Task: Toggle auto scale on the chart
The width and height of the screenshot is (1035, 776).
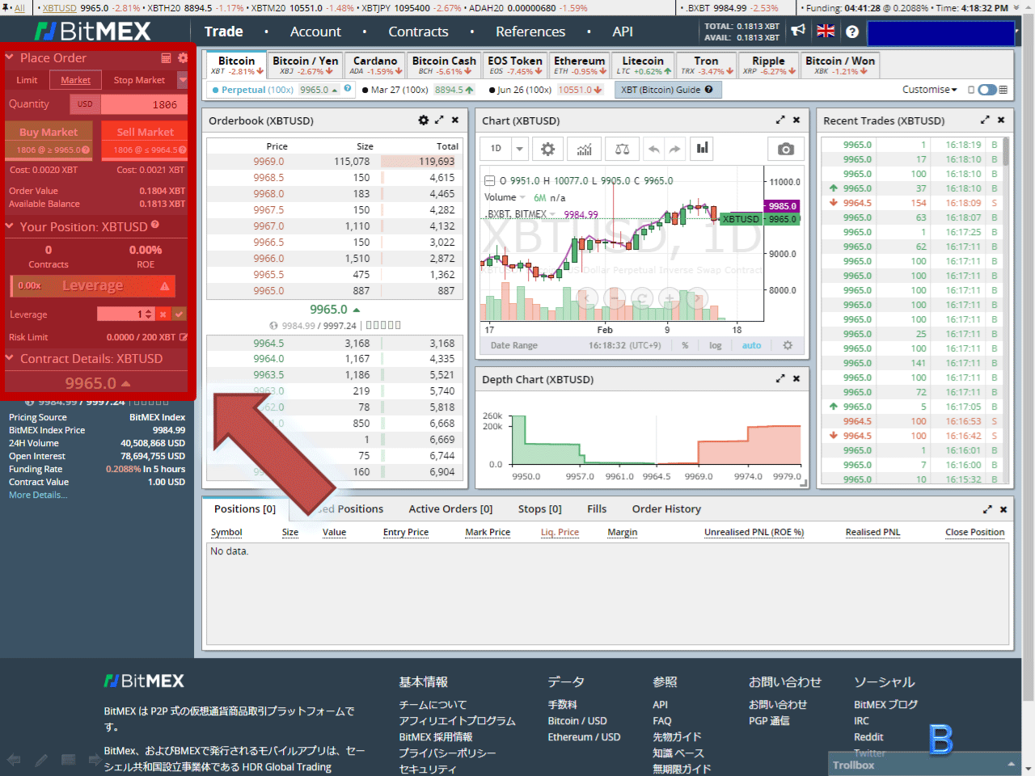Action: pyautogui.click(x=752, y=345)
